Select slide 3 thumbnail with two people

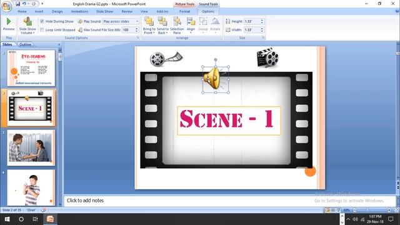(31, 147)
